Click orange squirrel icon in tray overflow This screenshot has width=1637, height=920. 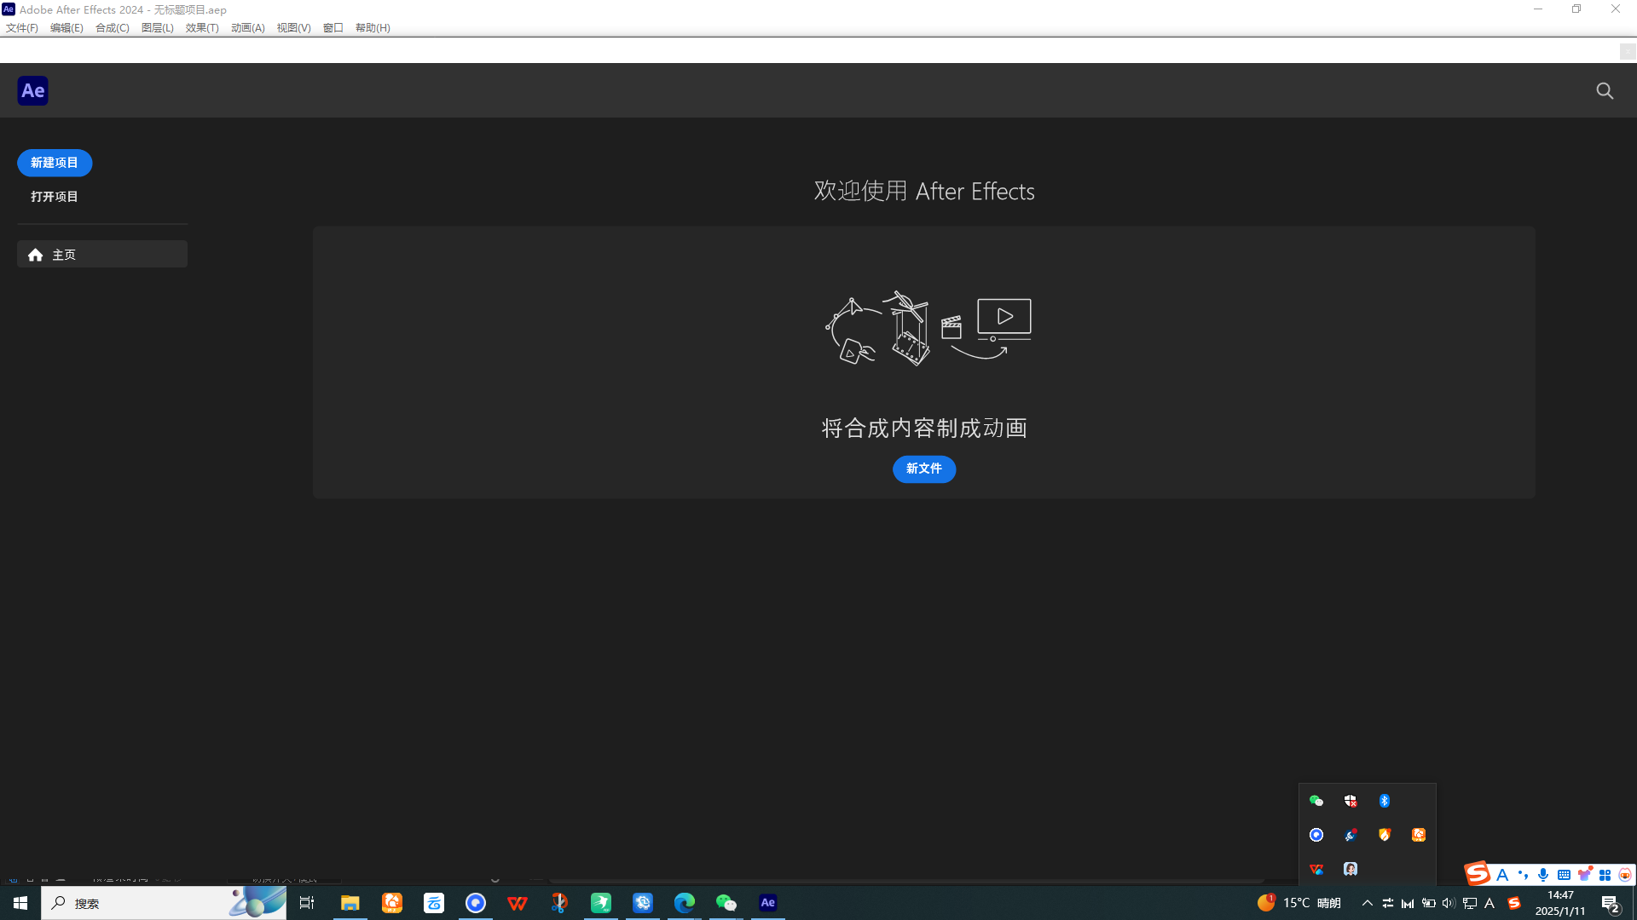tap(1419, 835)
